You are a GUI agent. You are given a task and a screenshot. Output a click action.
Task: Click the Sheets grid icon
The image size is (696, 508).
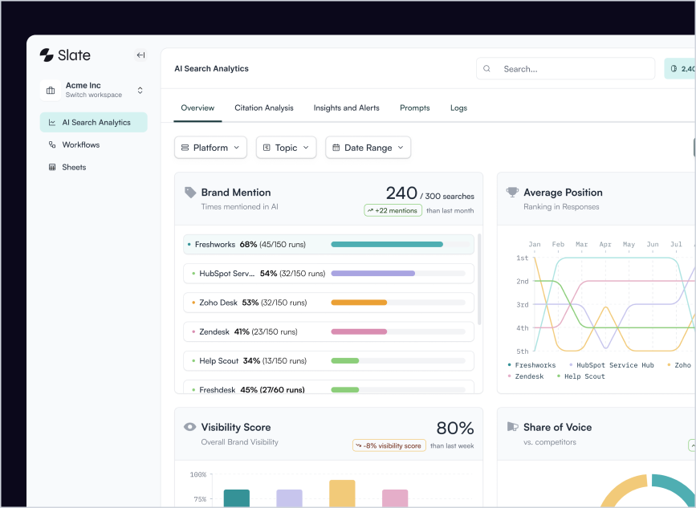click(x=52, y=167)
